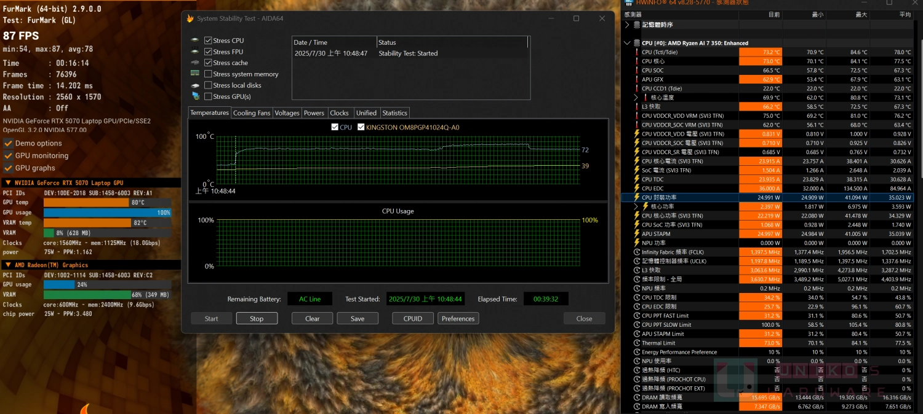This screenshot has width=923, height=414.
Task: Click clock icon of CPU PPT FAST Limit row
Action: pyautogui.click(x=637, y=316)
